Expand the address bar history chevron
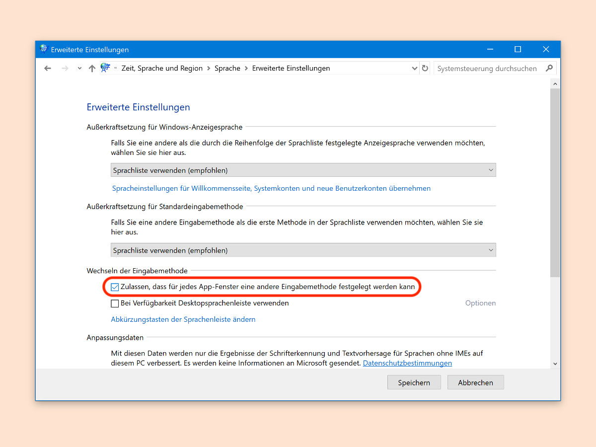This screenshot has height=447, width=596. (x=415, y=69)
